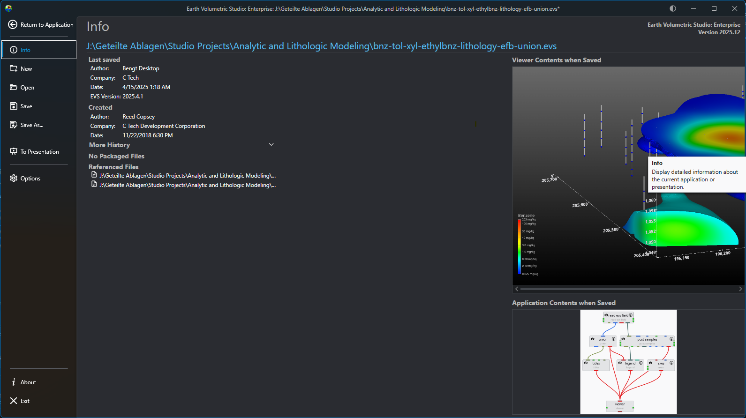Click the Earth Volumetric Studio app icon
The height and width of the screenshot is (418, 746).
point(8,8)
